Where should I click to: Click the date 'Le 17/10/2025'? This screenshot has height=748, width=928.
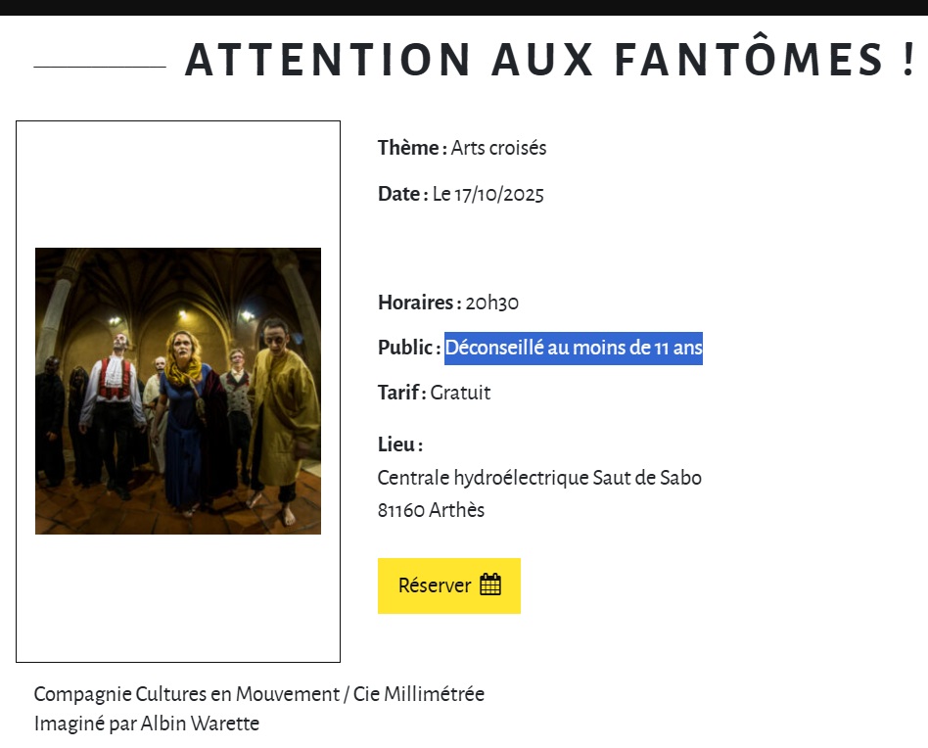487,194
